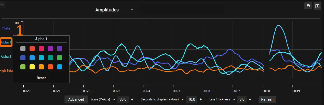The image size is (324, 105).
Task: Click the Line Thickness 3.0 field
Action: [242, 99]
